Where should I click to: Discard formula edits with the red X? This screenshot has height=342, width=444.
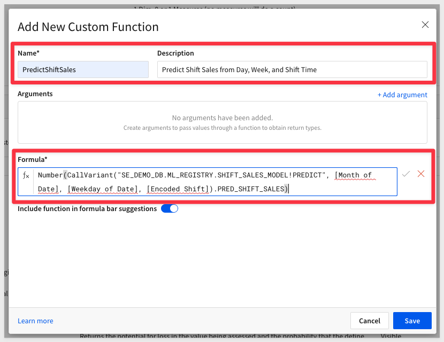[421, 174]
